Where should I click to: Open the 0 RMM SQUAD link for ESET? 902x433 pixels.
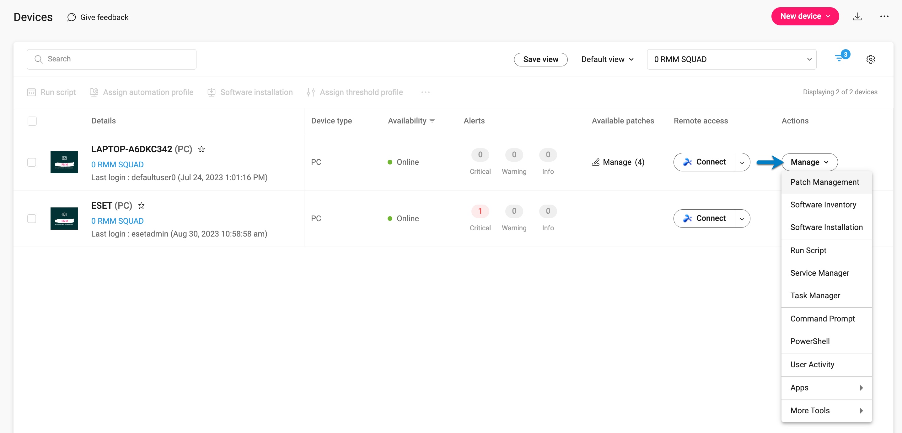tap(117, 221)
